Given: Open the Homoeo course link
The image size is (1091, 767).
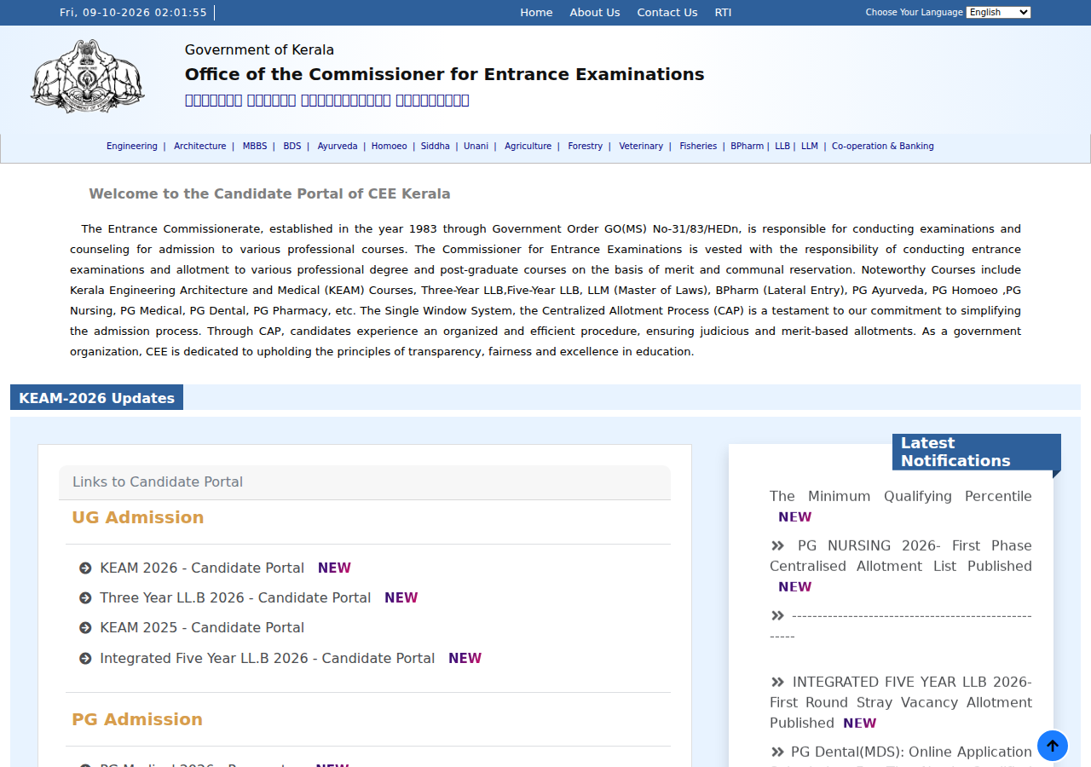Looking at the screenshot, I should [390, 147].
